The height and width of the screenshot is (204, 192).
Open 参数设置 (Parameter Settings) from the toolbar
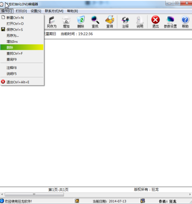[170, 22]
